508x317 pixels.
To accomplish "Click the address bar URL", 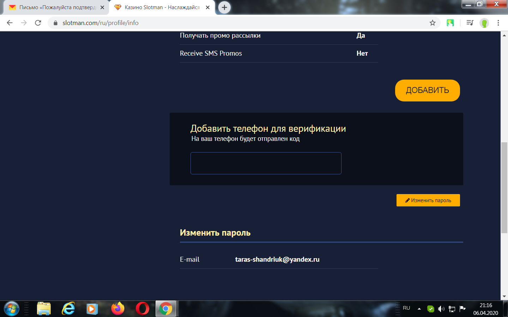I will [101, 23].
